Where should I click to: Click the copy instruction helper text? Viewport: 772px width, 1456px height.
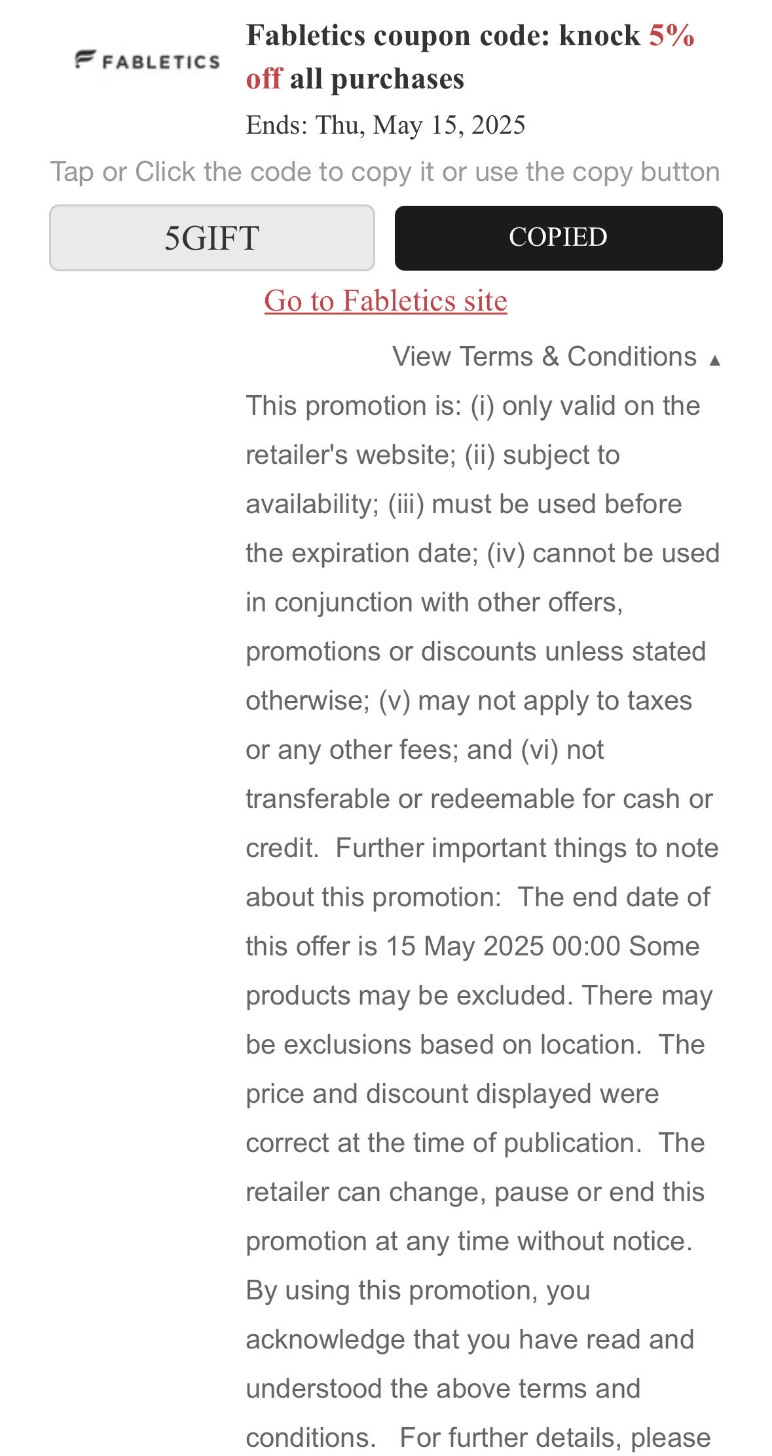tap(386, 171)
